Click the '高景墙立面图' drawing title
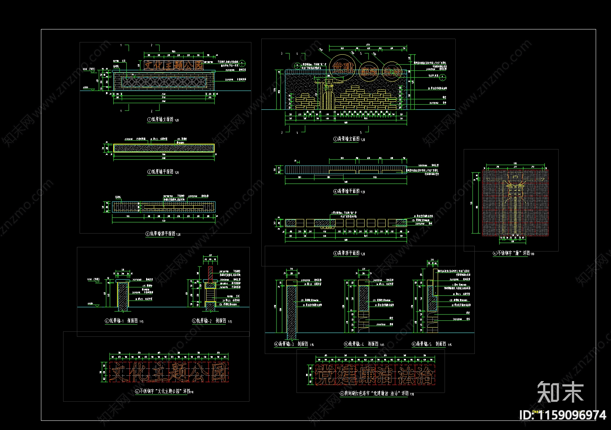The image size is (611, 430). click(349, 139)
